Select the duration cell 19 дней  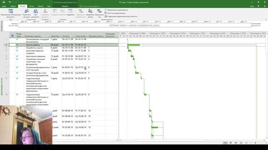tap(54, 73)
